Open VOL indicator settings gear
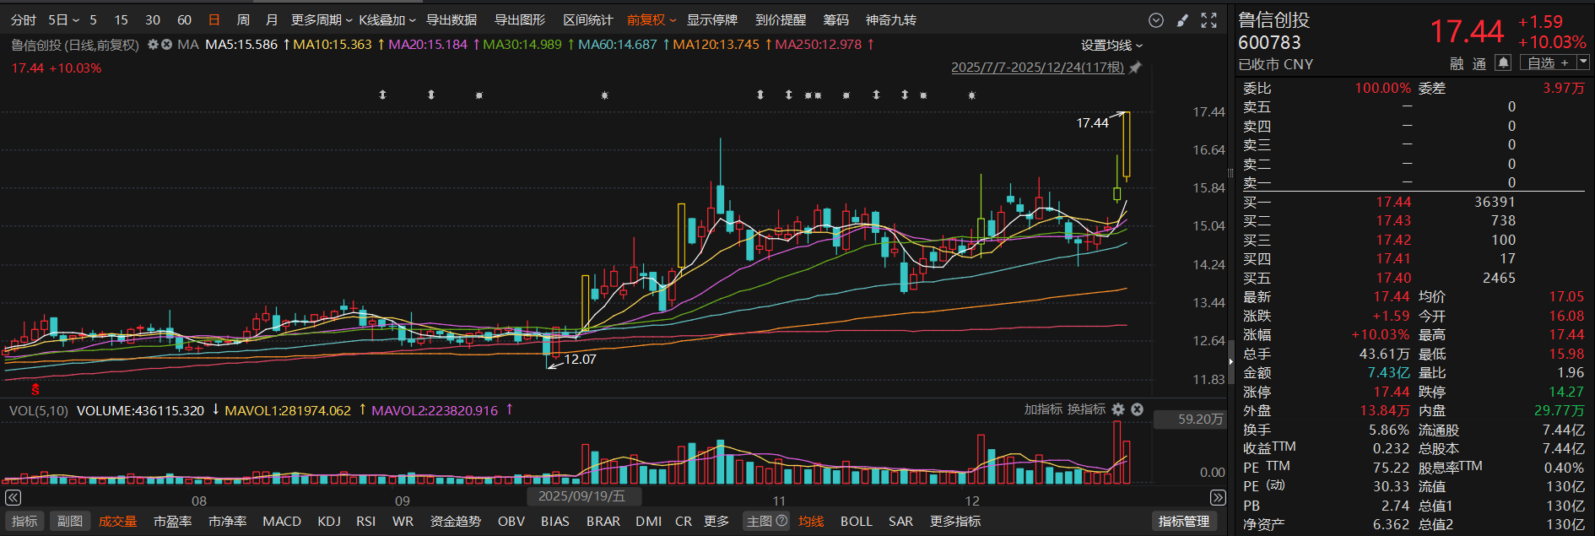 (x=1118, y=409)
